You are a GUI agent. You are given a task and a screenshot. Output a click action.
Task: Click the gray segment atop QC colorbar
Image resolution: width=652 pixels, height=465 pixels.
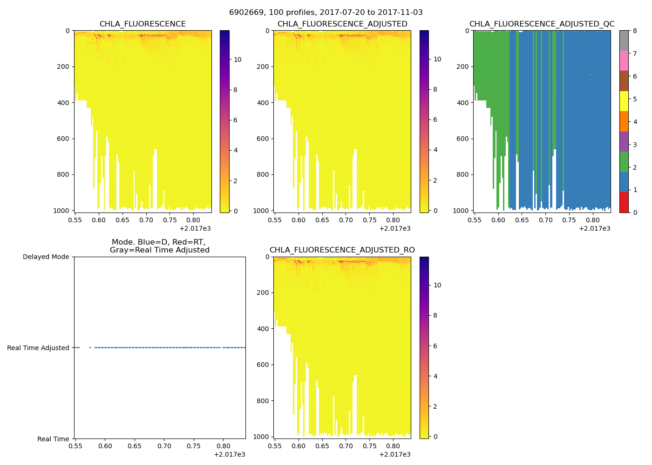click(624, 40)
